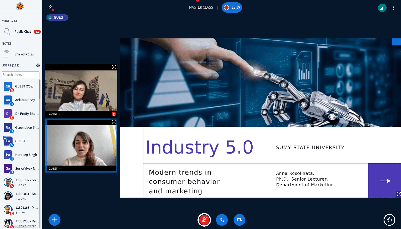This screenshot has height=229, width=401.
Task: Click the Actions plus button
Action: click(x=54, y=220)
